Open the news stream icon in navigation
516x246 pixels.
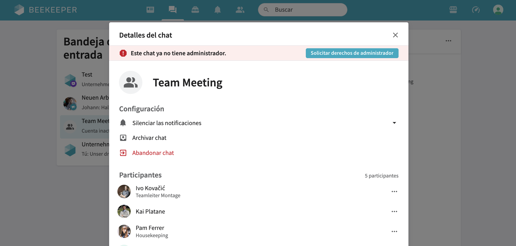[150, 10]
